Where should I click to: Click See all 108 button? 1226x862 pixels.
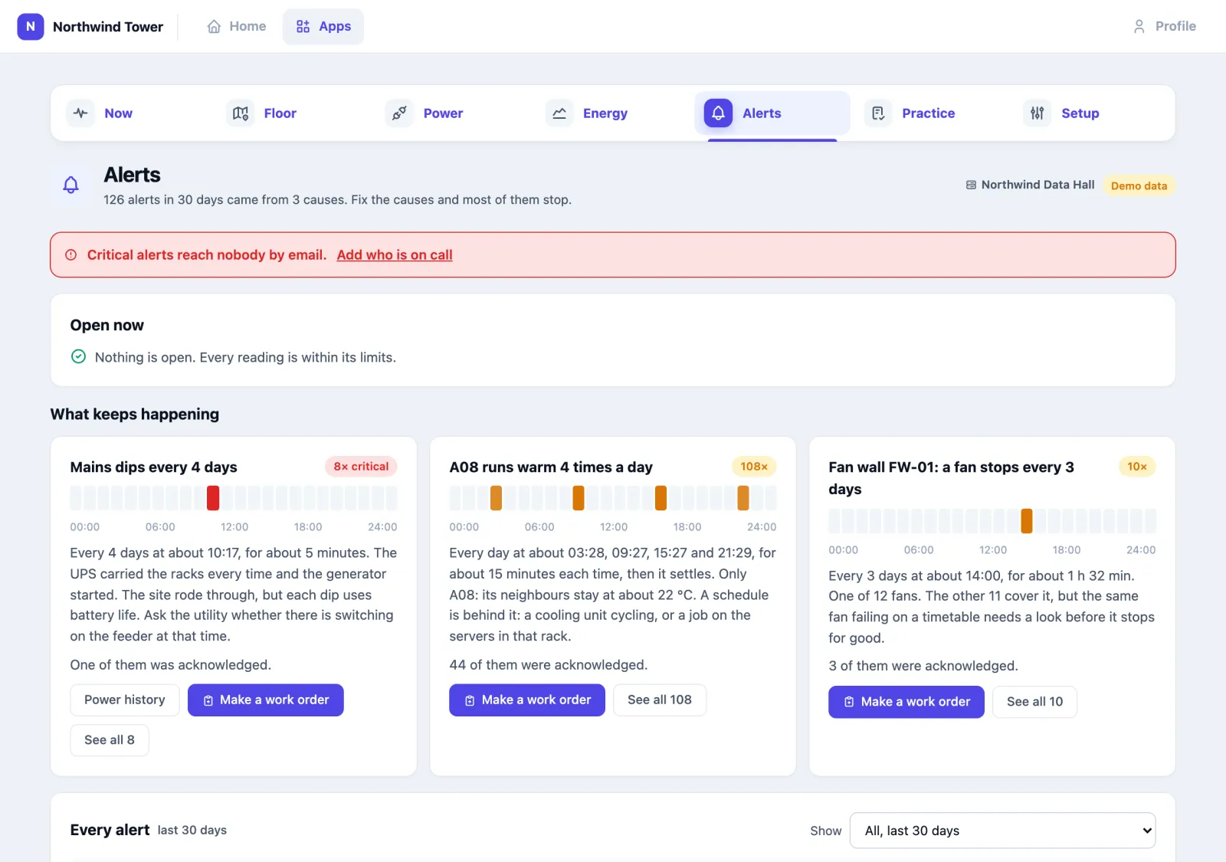[x=660, y=700]
